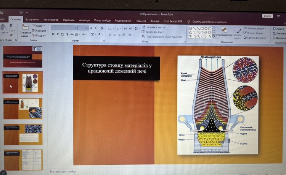The width and height of the screenshot is (286, 175).
Task: Switch to the Вставлення tab
Action: coord(32,19)
